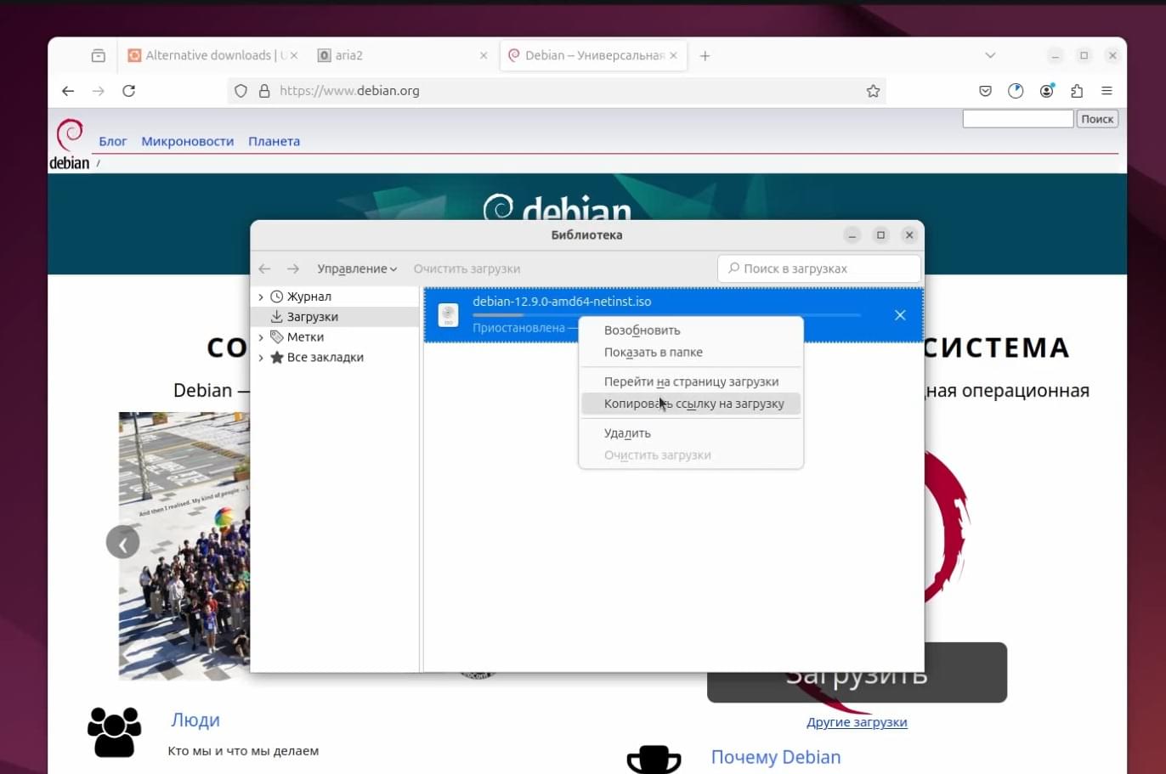The height and width of the screenshot is (774, 1166).
Task: Open the Firefox account icon
Action: point(1046,91)
